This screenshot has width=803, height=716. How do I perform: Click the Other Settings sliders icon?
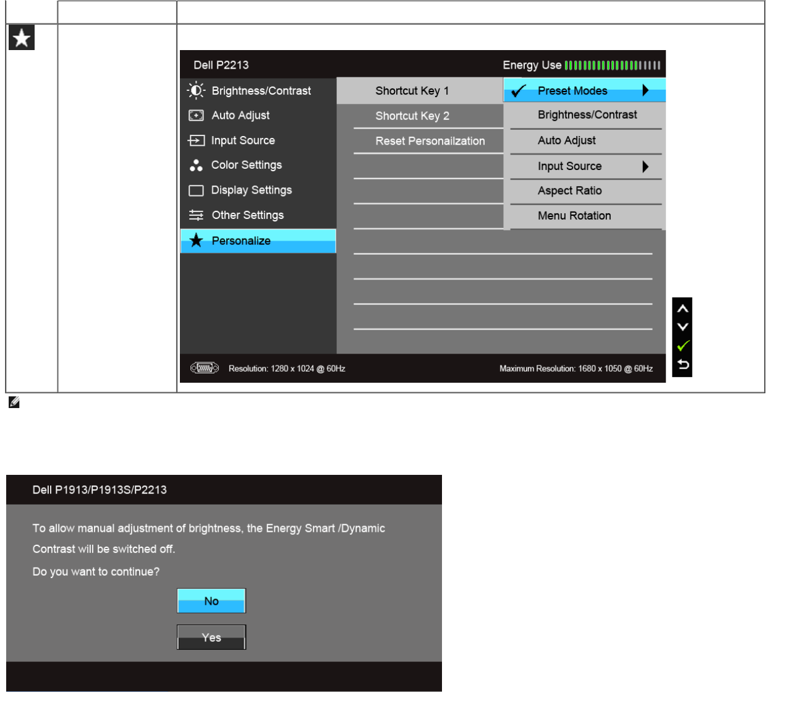[x=196, y=215]
